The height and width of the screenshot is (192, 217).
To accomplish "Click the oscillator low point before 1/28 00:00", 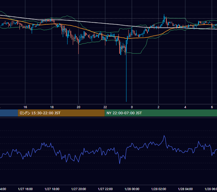I will (120, 164).
